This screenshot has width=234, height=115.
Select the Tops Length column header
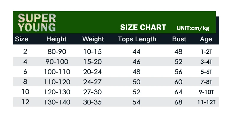(x=137, y=39)
